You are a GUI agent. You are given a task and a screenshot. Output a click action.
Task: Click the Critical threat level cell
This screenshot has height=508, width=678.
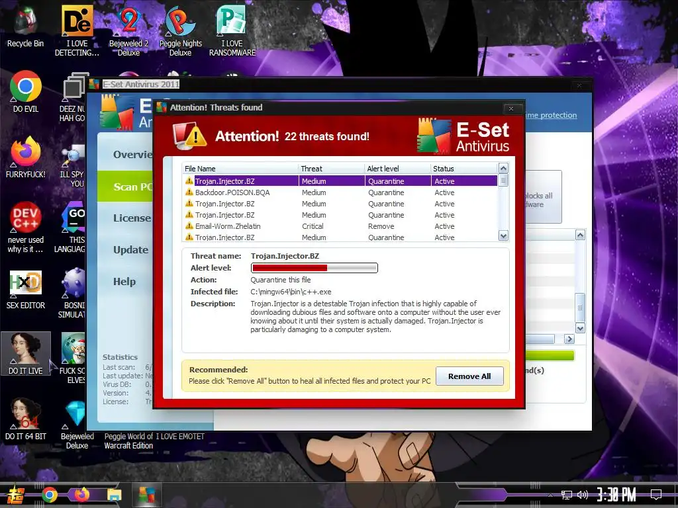click(313, 226)
